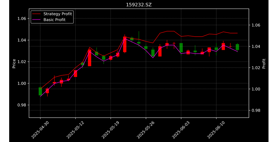Viewport: 278px width, 142px height.
Task: Pick the 0.98 tick on Profit axis
Action: [x=256, y=110]
